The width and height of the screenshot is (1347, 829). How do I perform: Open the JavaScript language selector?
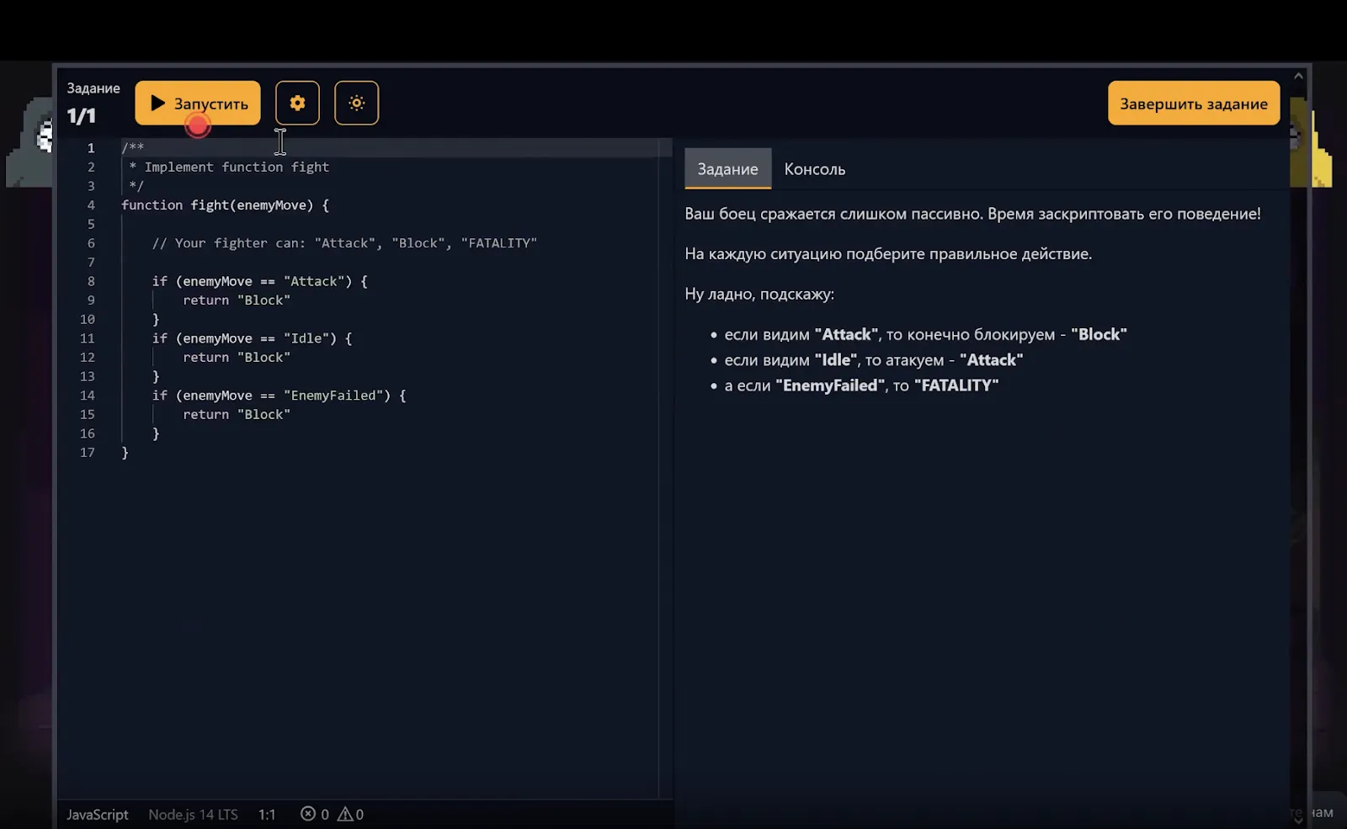point(98,814)
